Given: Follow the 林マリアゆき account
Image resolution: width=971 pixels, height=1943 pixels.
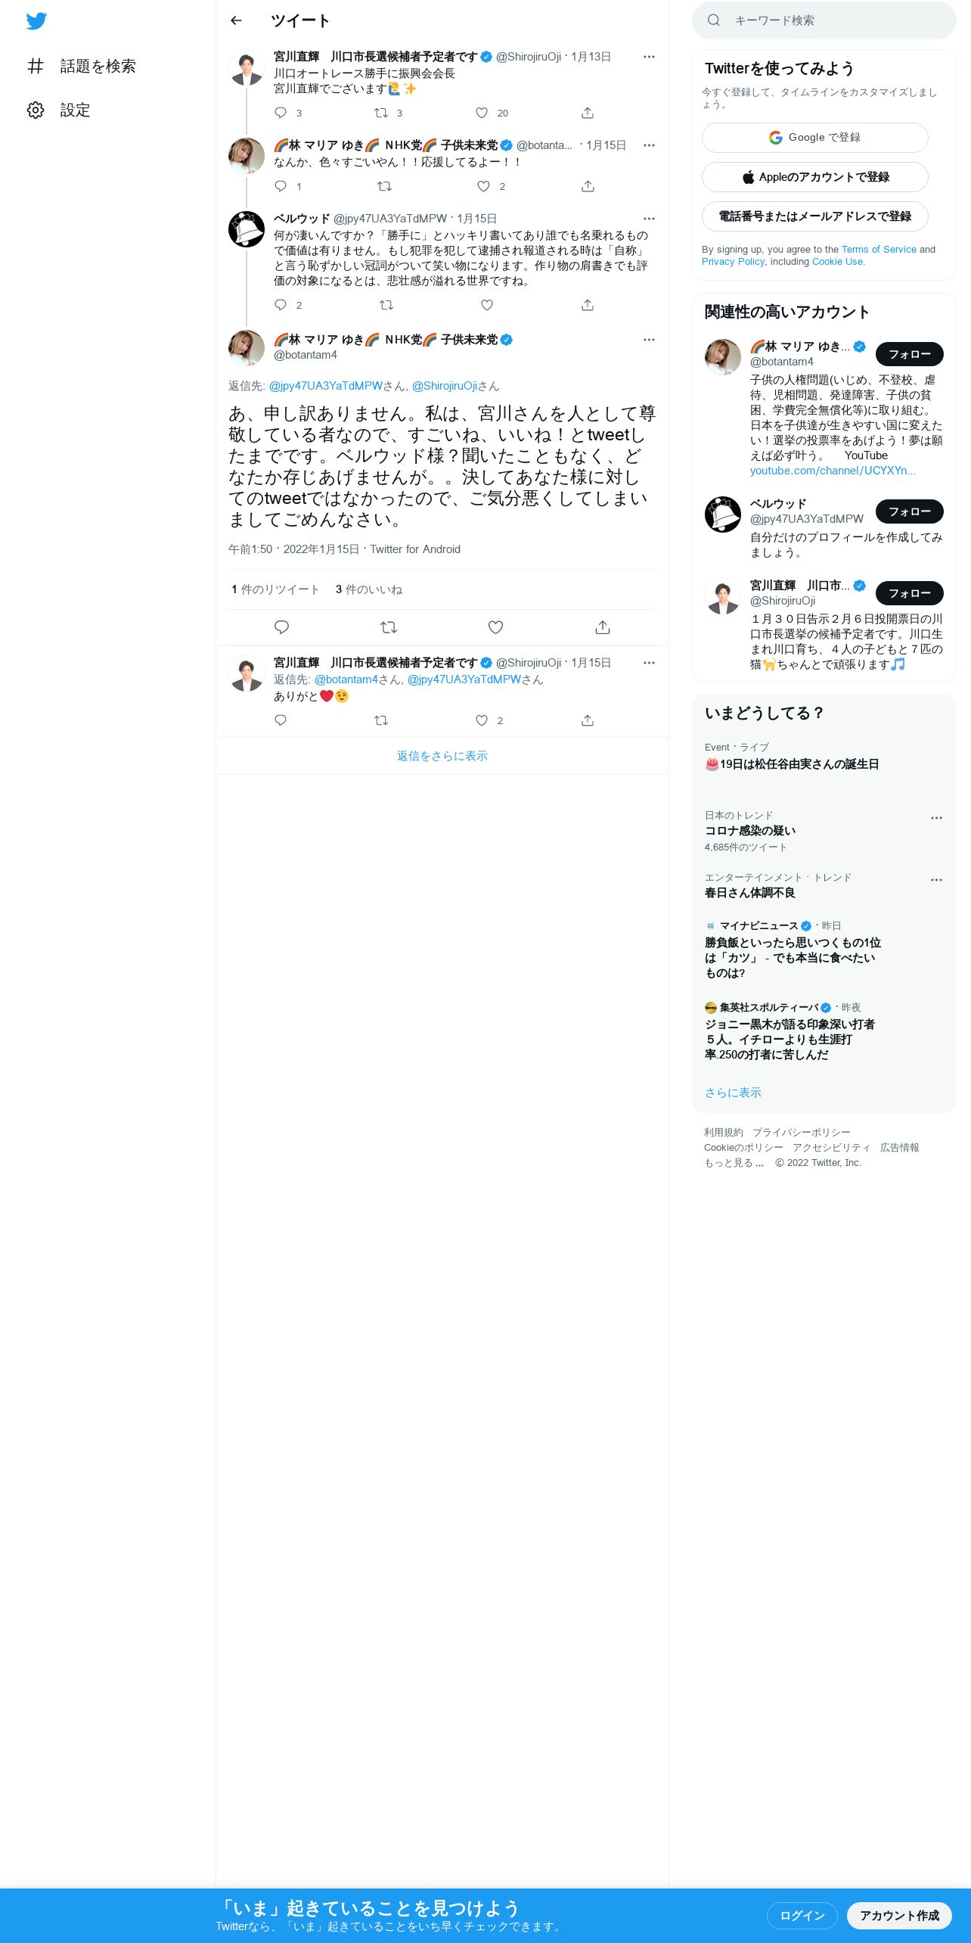Looking at the screenshot, I should pos(909,354).
